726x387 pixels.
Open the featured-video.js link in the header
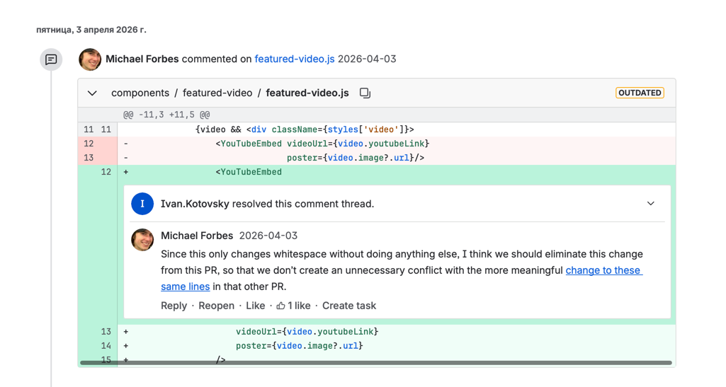pos(294,59)
